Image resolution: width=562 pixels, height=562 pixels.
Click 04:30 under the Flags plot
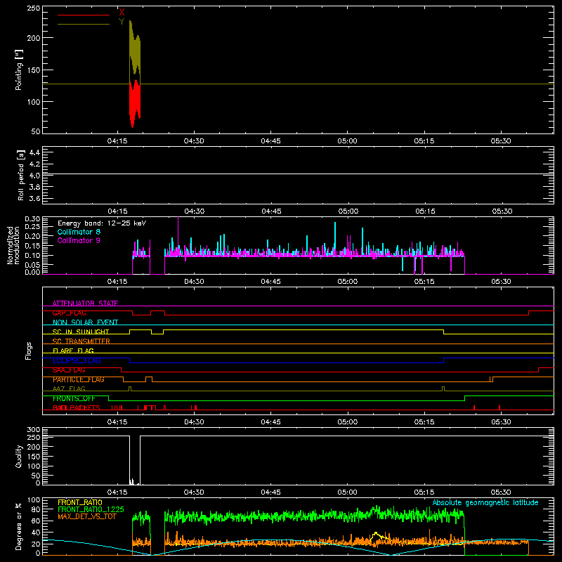click(195, 422)
